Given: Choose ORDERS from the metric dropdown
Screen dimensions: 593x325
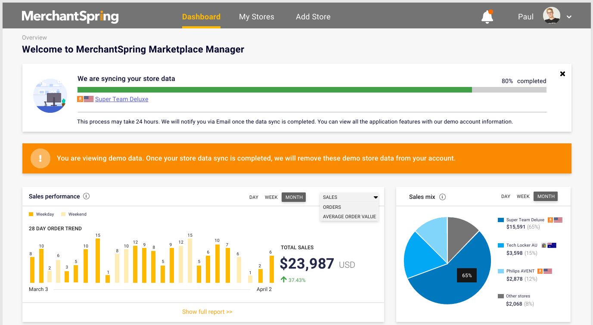Looking at the screenshot, I should [x=349, y=207].
